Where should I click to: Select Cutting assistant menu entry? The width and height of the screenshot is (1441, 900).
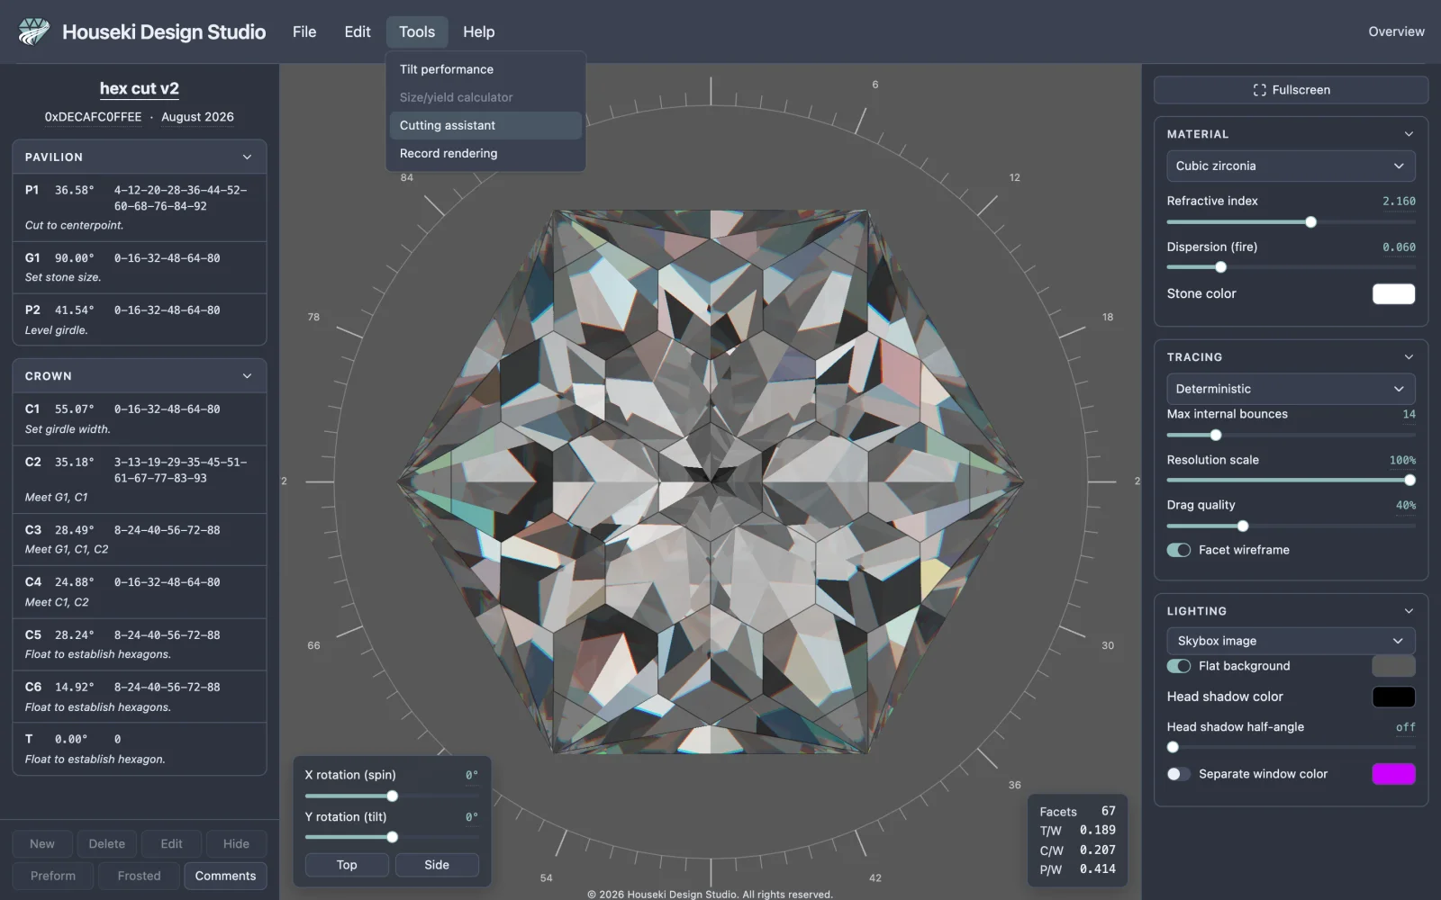(x=485, y=125)
